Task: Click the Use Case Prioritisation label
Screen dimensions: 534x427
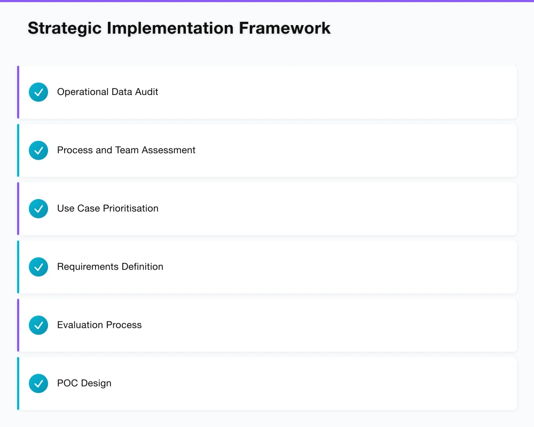Action: pyautogui.click(x=107, y=208)
